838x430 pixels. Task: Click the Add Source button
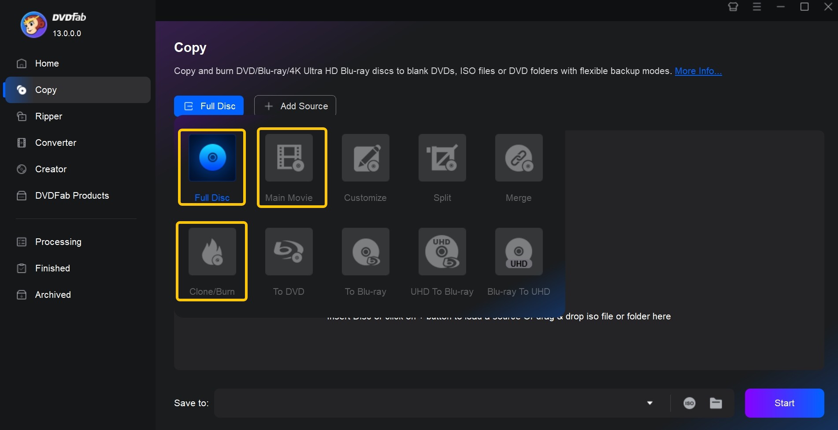[295, 106]
